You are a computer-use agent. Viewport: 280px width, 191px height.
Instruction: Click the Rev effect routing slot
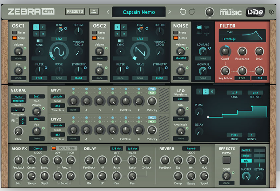pyautogui.click(x=246, y=161)
